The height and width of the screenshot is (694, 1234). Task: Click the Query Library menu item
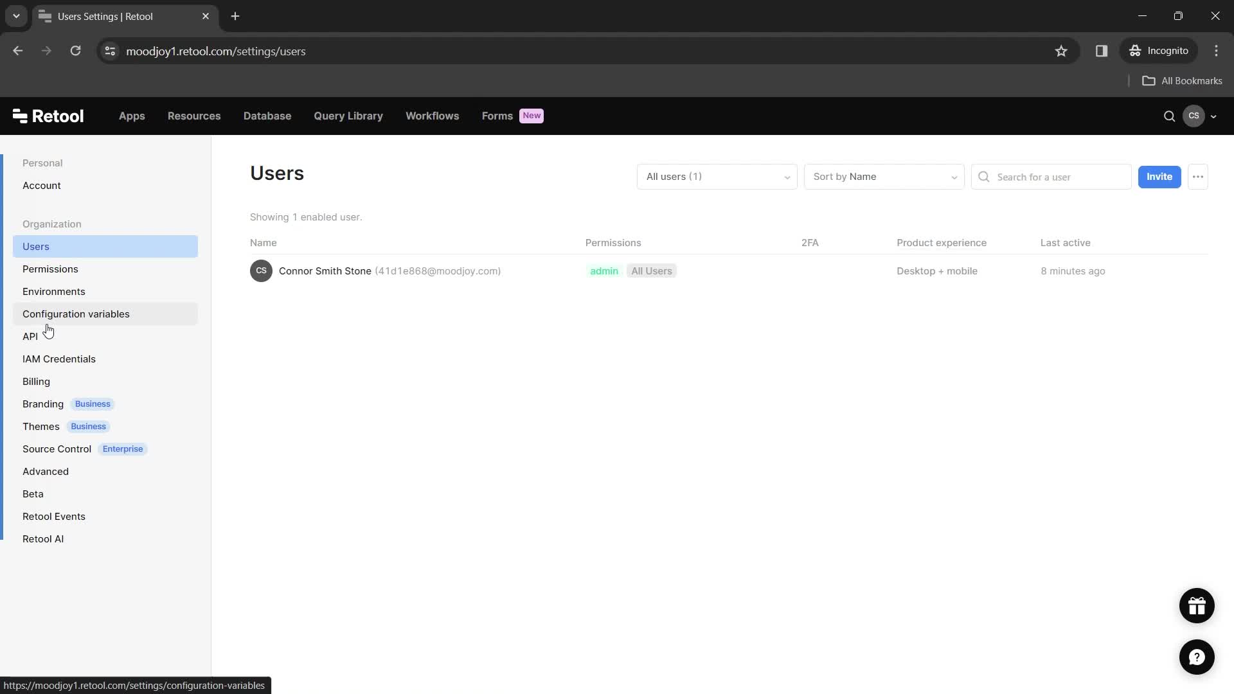(348, 115)
